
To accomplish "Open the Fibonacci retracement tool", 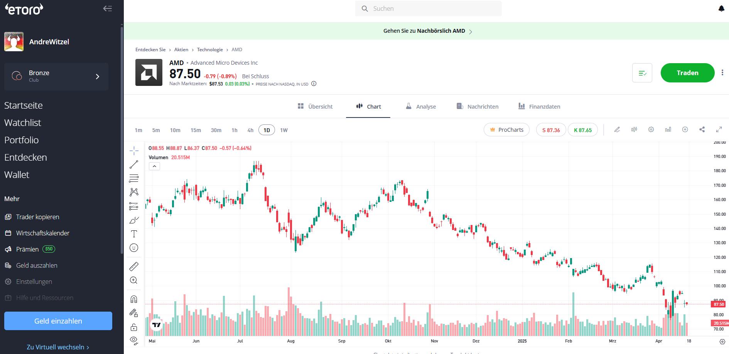I will coord(134,178).
